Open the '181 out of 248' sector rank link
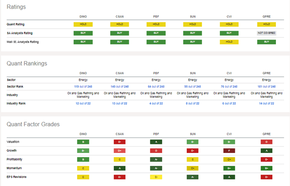The width and height of the screenshot is (290, 186). point(266,86)
